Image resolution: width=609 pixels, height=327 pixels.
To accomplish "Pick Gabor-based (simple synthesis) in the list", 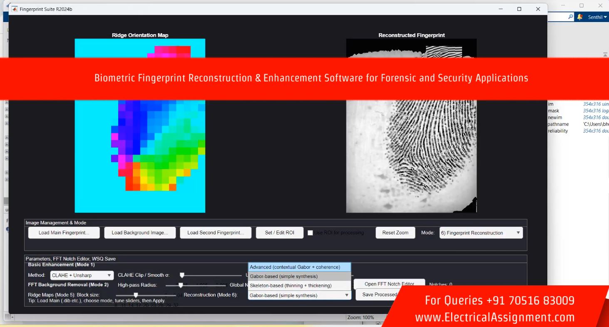I will [299, 276].
